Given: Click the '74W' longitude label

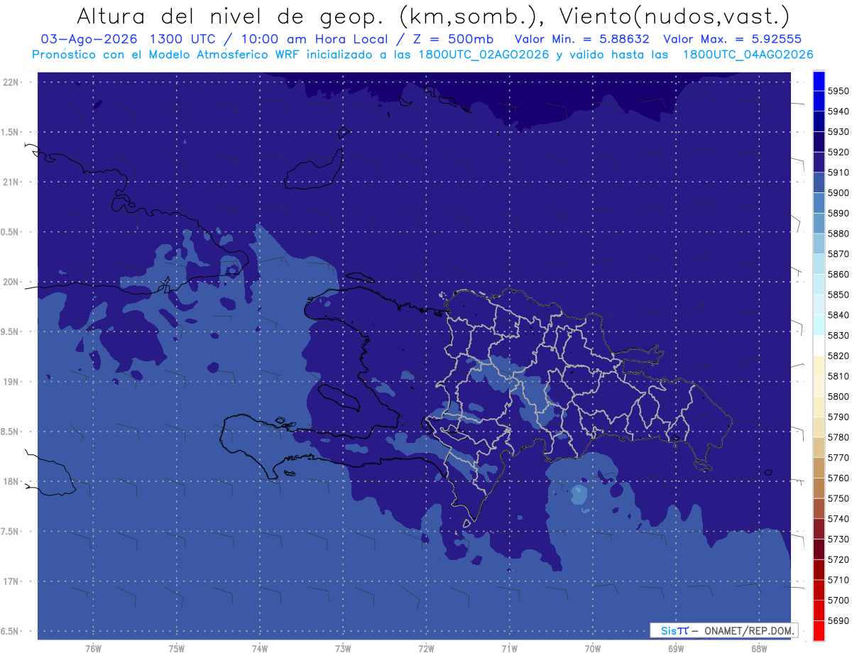Looking at the screenshot, I should click(260, 649).
